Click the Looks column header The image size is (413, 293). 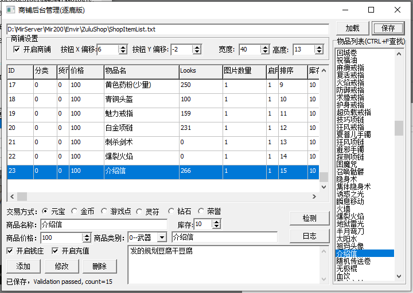201,71
